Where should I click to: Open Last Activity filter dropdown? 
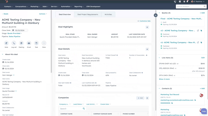point(92,104)
